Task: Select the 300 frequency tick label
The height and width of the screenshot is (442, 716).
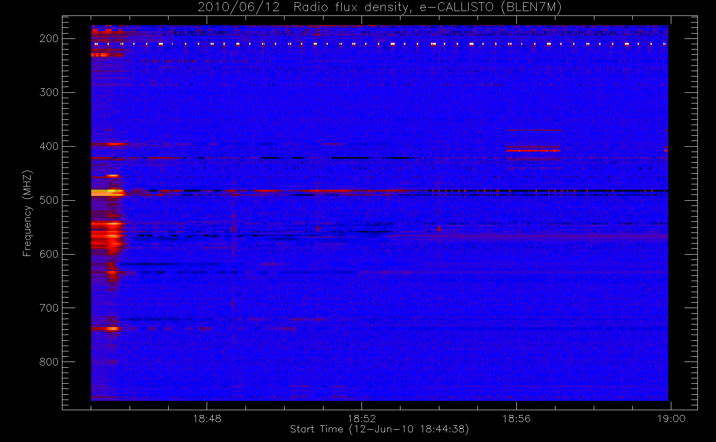Action: pyautogui.click(x=49, y=92)
